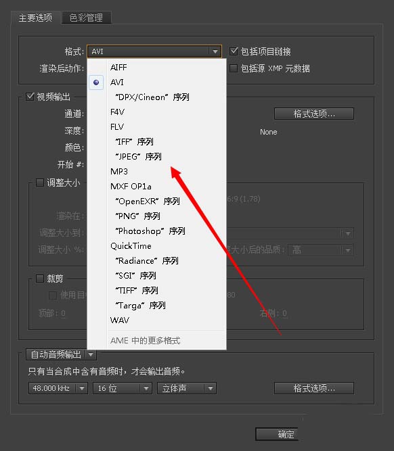
Task: Open audio 格式选项 button at bottom
Action: point(314,388)
